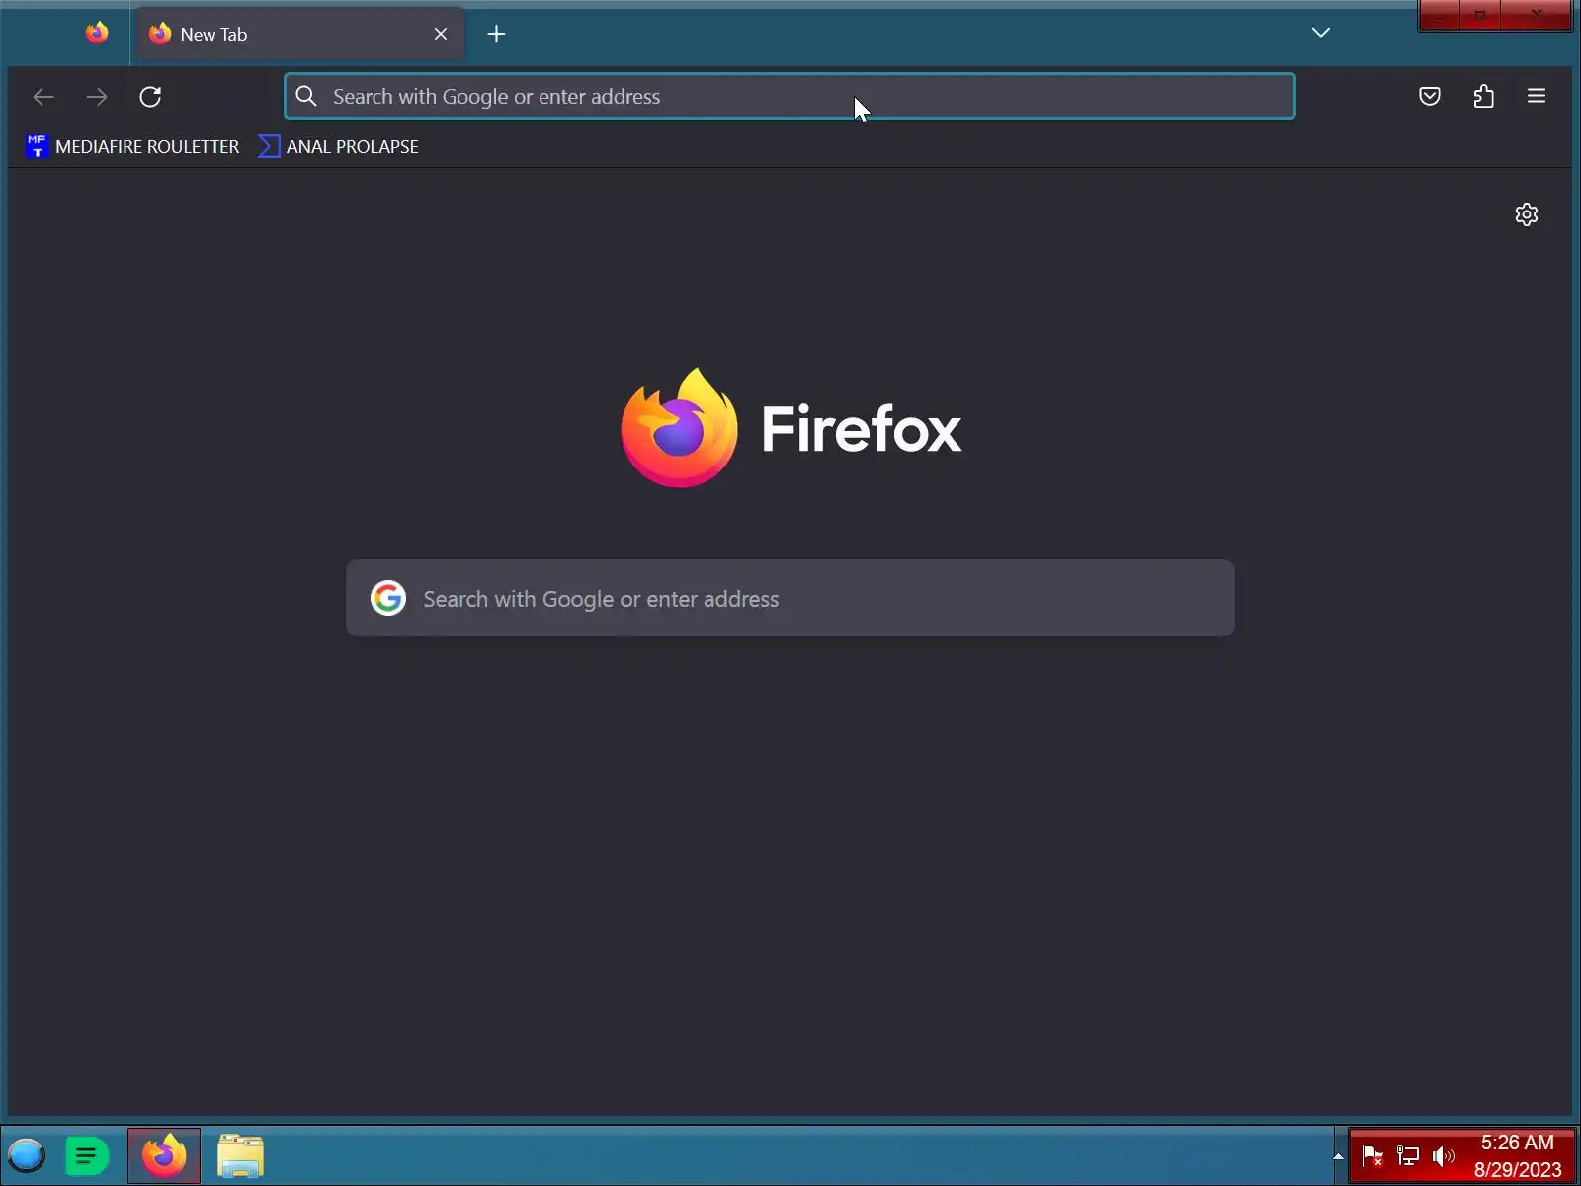Screen dimensions: 1581x1186
Task: Minimize the Firefox window
Action: click(x=1440, y=15)
